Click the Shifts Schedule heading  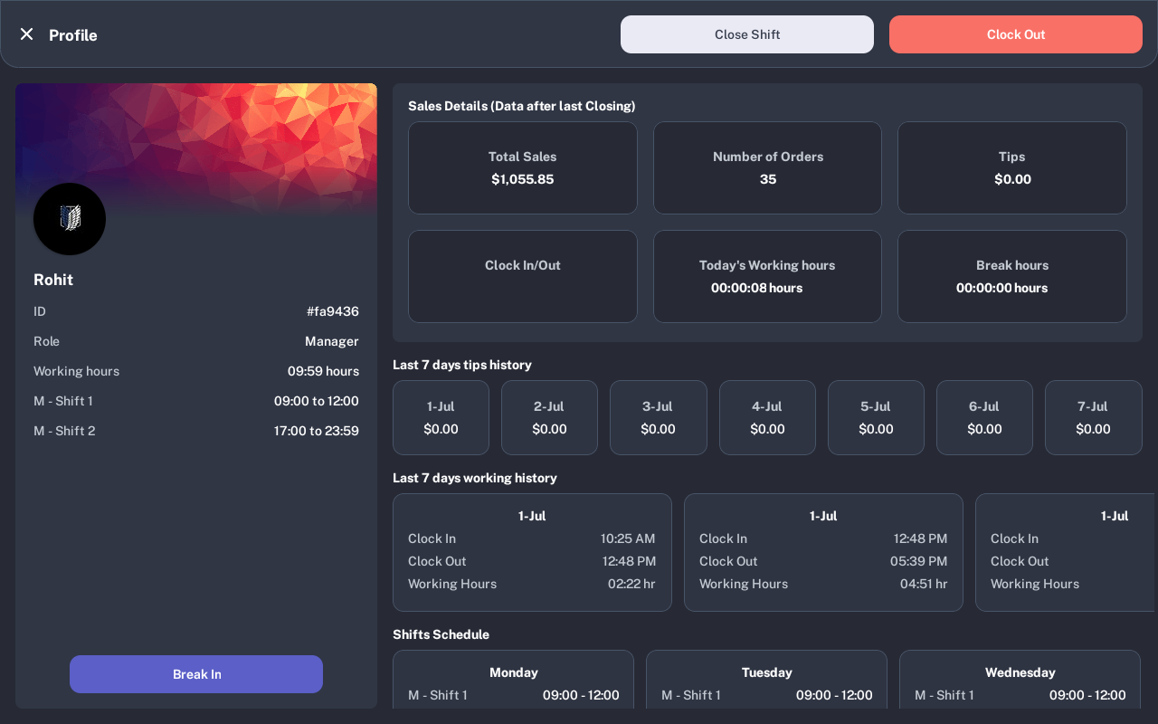point(441,634)
